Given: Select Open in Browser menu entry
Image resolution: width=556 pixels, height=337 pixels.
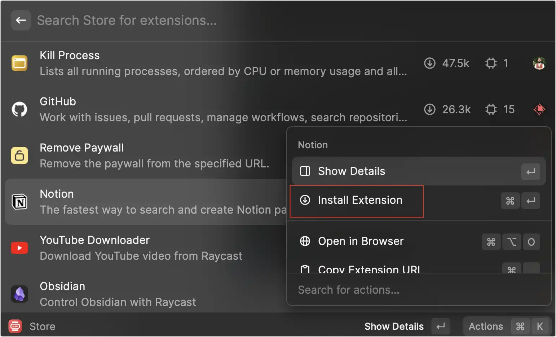Looking at the screenshot, I should (x=361, y=241).
